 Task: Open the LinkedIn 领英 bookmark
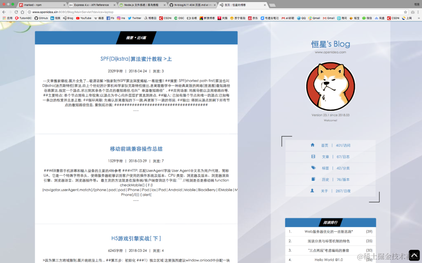click(55, 18)
